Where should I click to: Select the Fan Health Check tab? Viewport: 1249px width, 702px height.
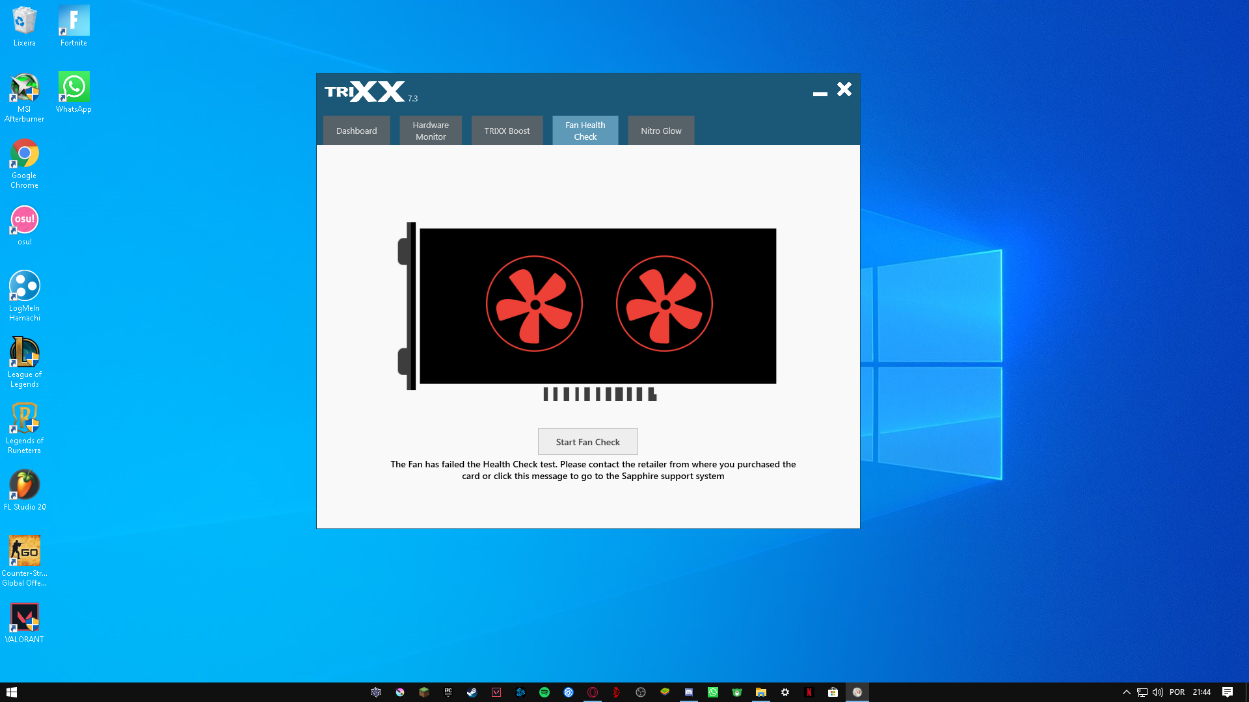[585, 131]
